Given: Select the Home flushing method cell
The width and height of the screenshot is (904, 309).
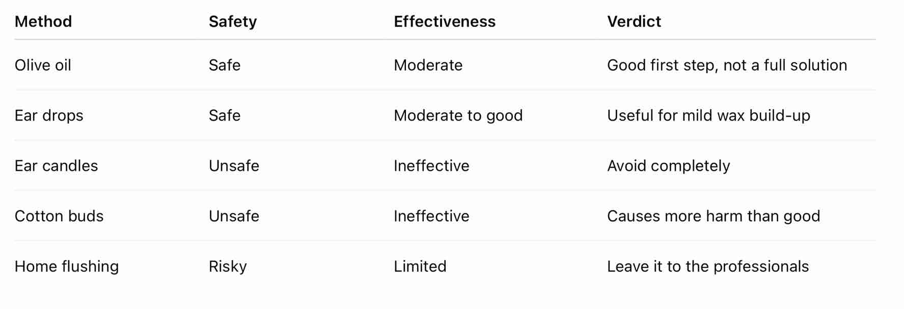Looking at the screenshot, I should click(67, 266).
